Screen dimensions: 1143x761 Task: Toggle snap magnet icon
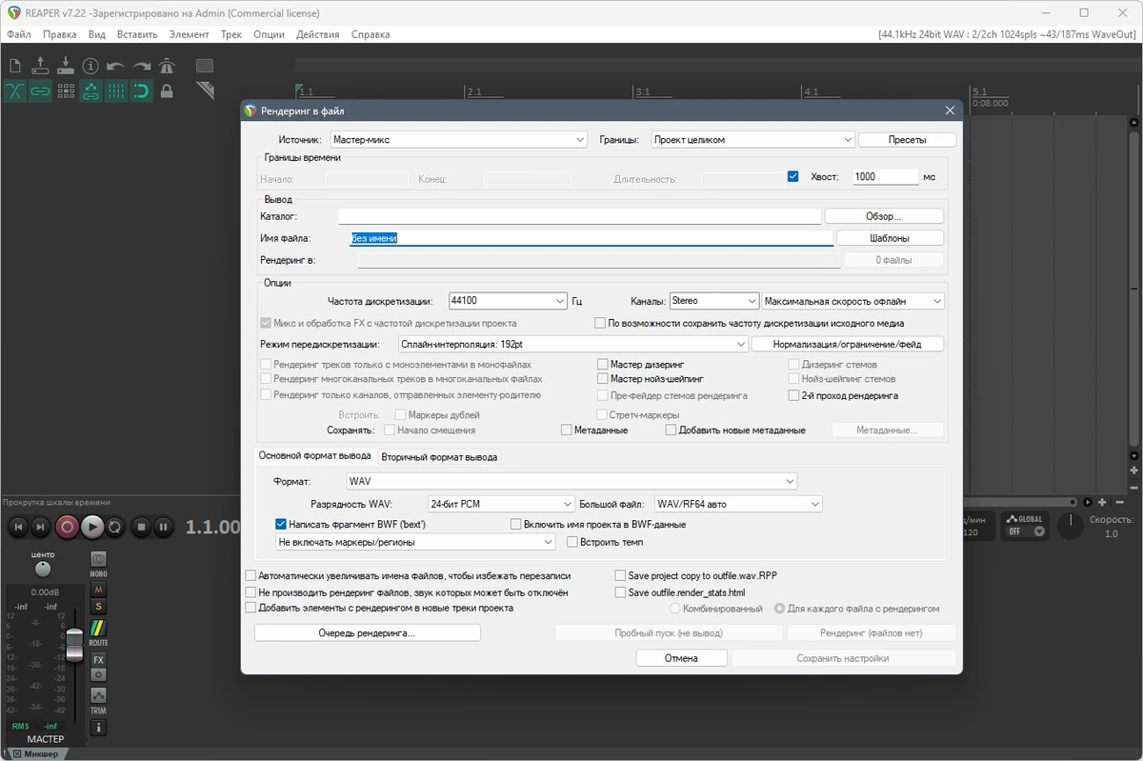pos(141,90)
